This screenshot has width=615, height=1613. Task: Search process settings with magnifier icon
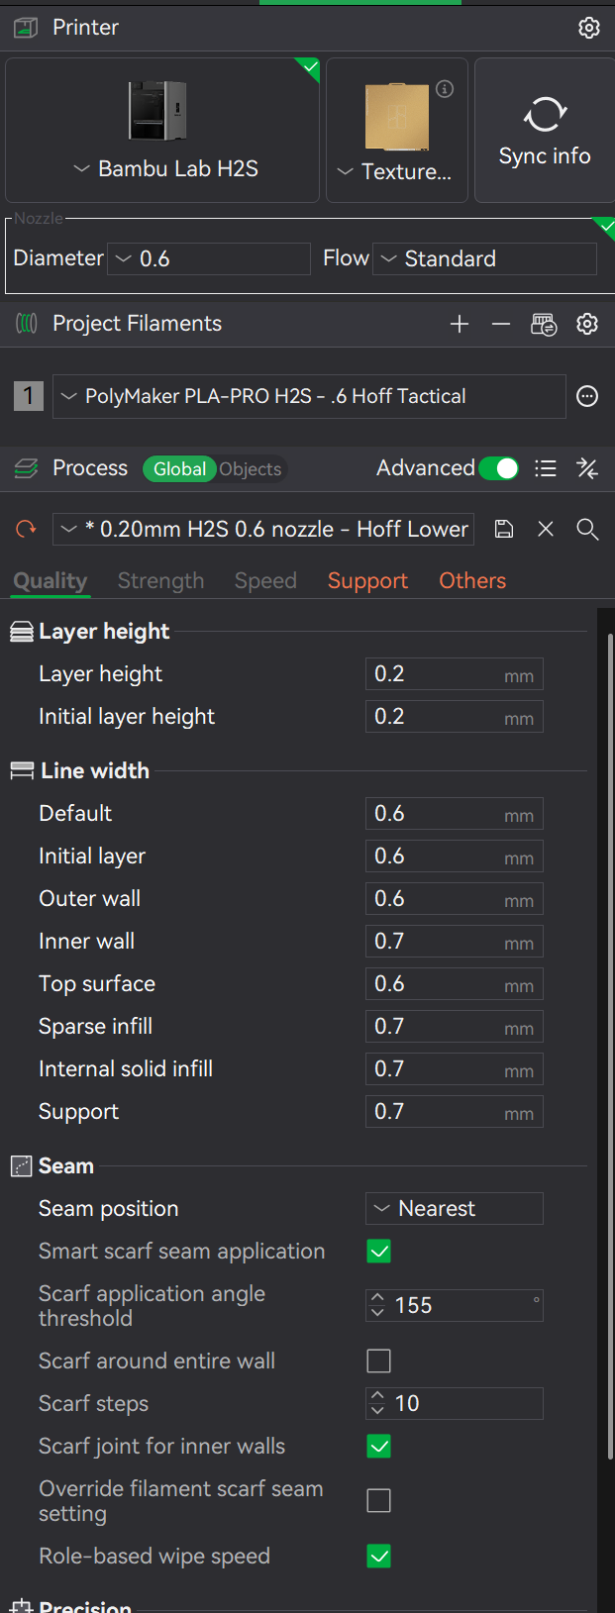click(x=587, y=529)
